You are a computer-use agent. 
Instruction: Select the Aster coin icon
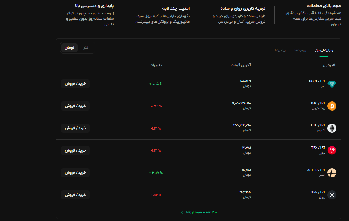[332, 172]
